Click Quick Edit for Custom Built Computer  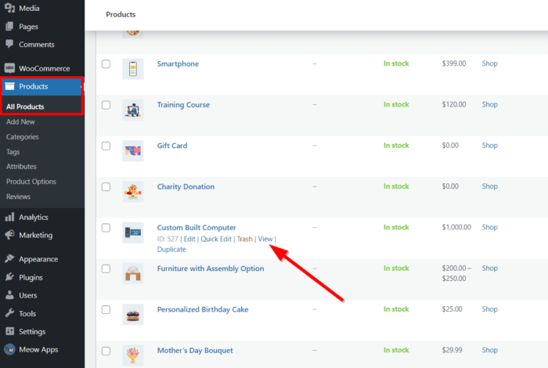coord(216,239)
